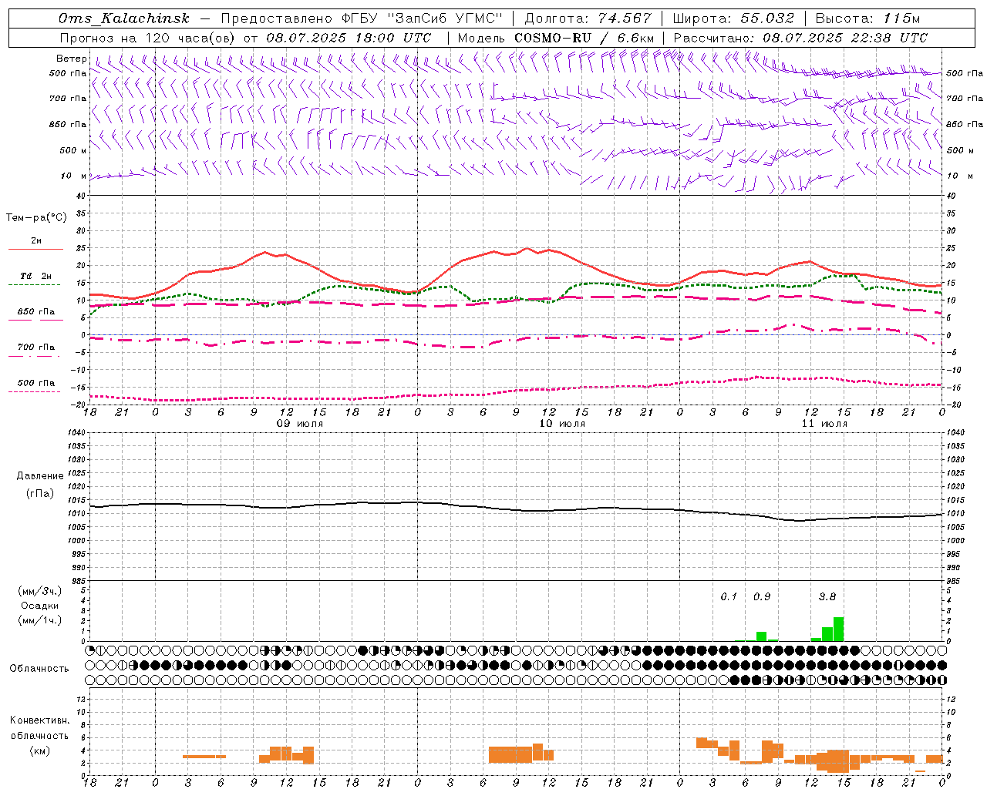Click the red 2м temperature legend line
This screenshot has height=789, width=987.
[36, 249]
